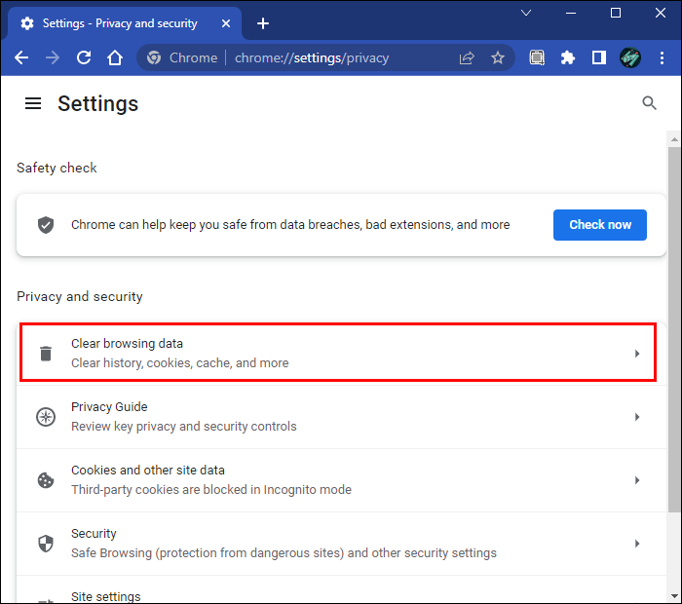Open the profile avatar menu

pos(630,57)
